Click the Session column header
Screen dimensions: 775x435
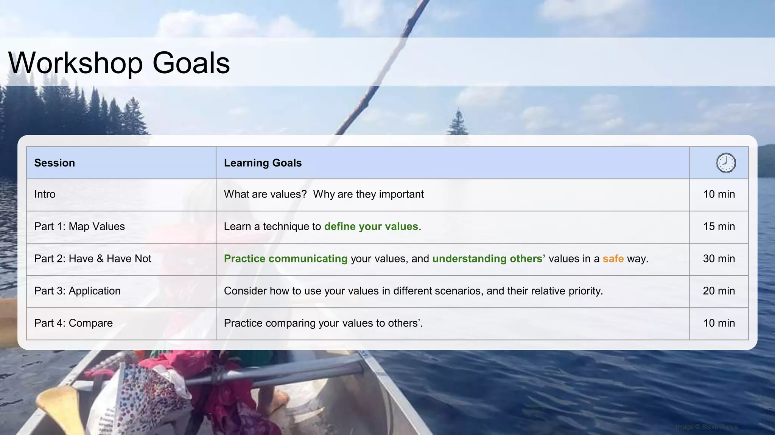54,163
